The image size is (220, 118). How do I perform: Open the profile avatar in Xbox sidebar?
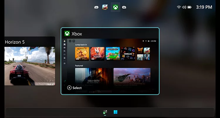pos(65,41)
